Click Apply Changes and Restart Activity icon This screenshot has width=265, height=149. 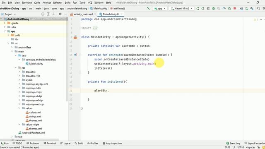203,8
